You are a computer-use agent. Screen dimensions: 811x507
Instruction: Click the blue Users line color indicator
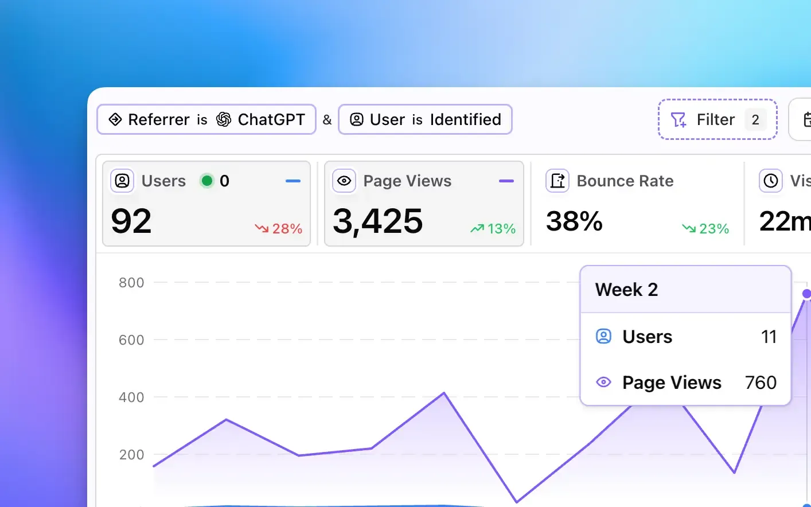point(293,181)
